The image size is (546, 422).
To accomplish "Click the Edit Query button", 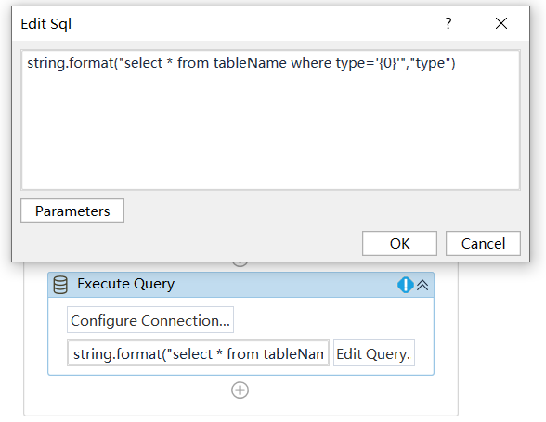I will tap(373, 353).
